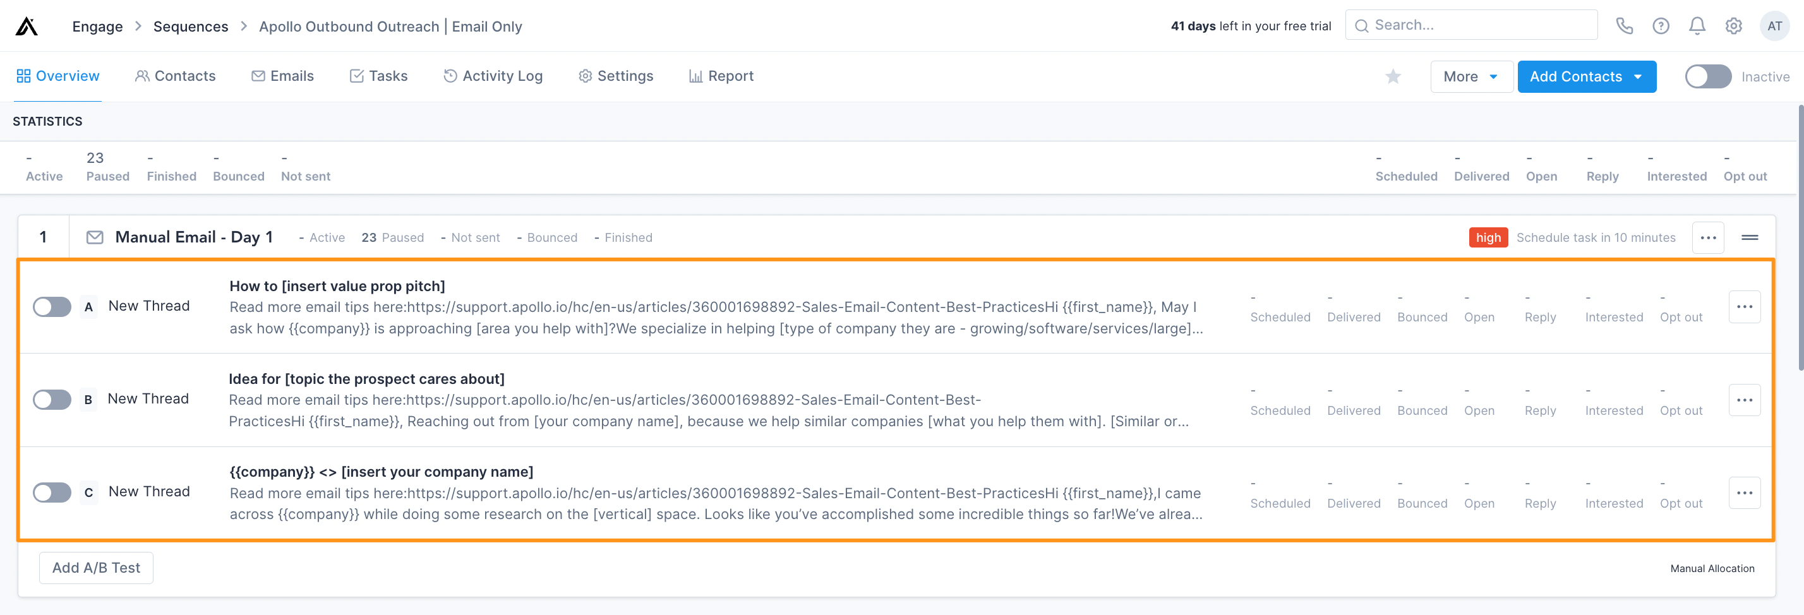1804x615 pixels.
Task: Switch to the Emails tab
Action: (283, 76)
